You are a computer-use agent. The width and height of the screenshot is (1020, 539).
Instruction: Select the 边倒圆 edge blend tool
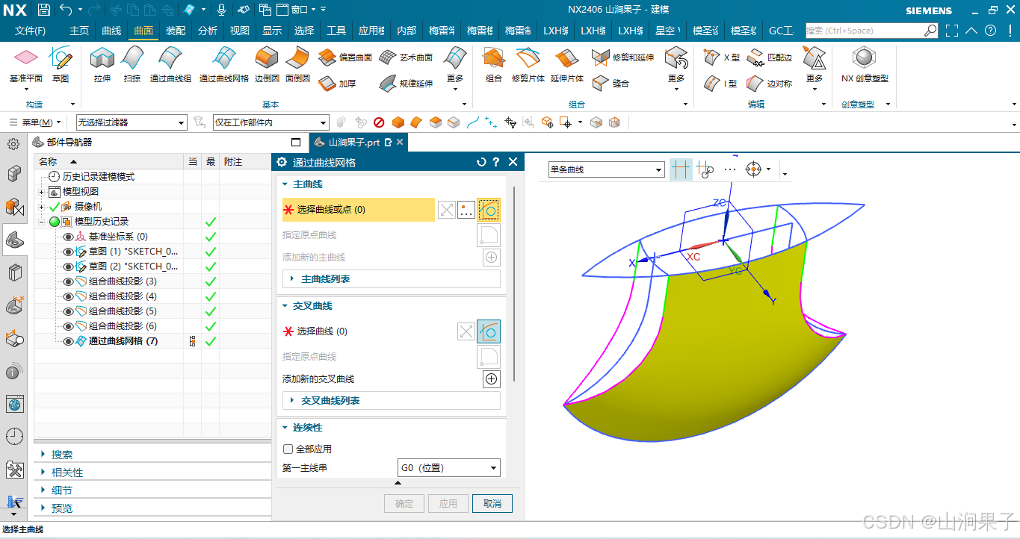click(267, 64)
